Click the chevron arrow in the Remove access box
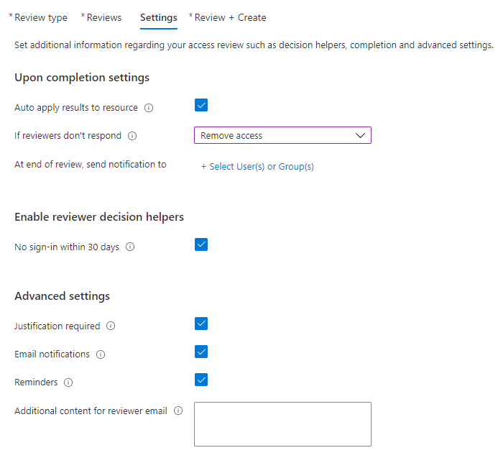498x458 pixels. tap(360, 135)
